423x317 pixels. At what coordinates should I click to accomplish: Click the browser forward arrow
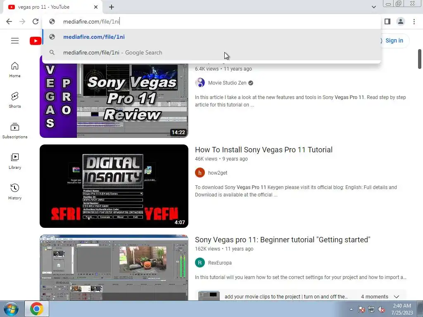(22, 21)
